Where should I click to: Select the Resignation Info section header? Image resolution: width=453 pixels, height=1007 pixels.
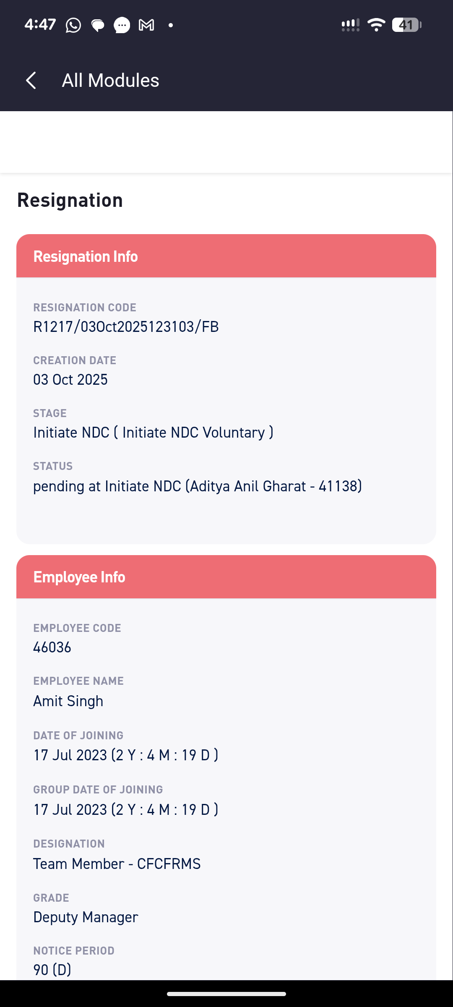pos(226,256)
